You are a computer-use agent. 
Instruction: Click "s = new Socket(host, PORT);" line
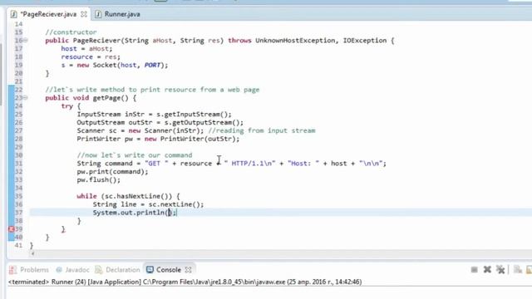tap(115, 65)
